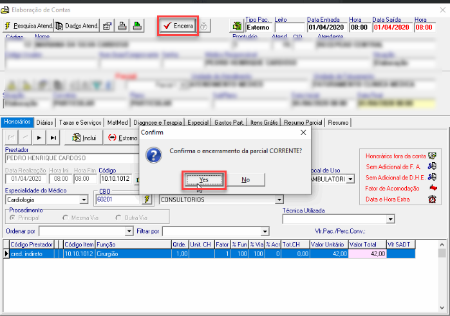Click the Código field 10.10.1012

115,179
